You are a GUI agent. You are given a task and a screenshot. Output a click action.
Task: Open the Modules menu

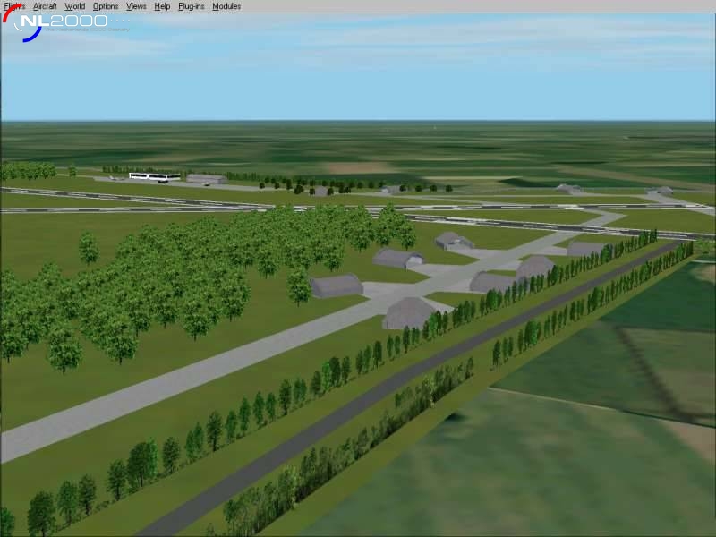click(x=226, y=6)
